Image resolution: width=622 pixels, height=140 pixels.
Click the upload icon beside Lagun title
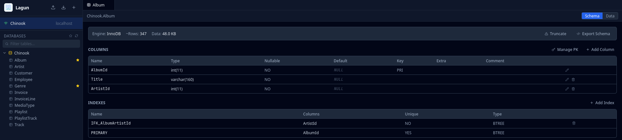[x=53, y=7]
